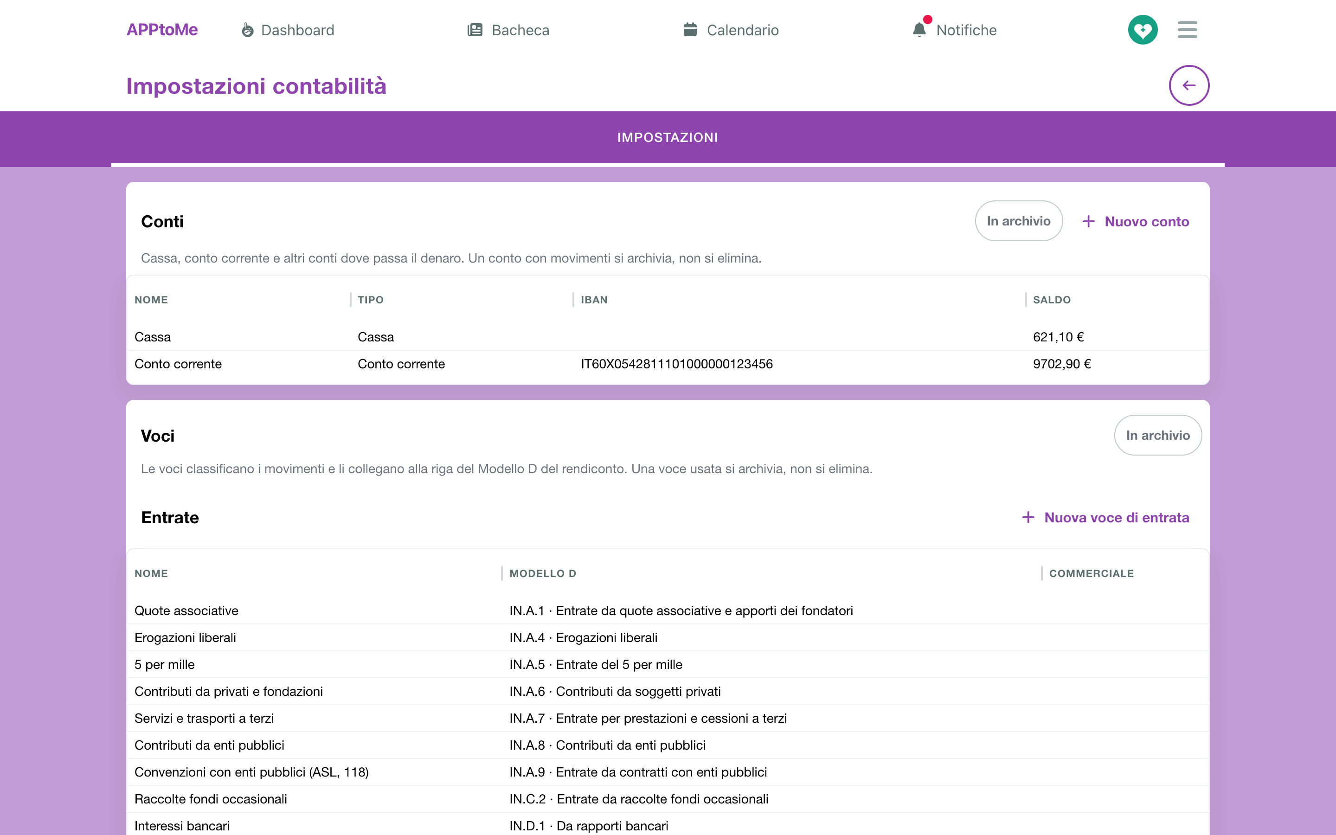Viewport: 1336px width, 835px height.
Task: Click the SALDO column header
Action: coord(1052,300)
